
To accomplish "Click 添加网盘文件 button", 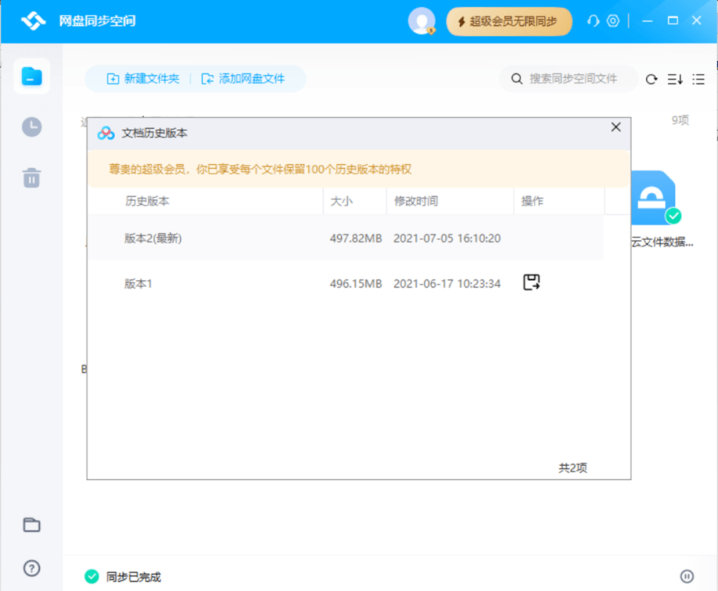I will click(243, 78).
